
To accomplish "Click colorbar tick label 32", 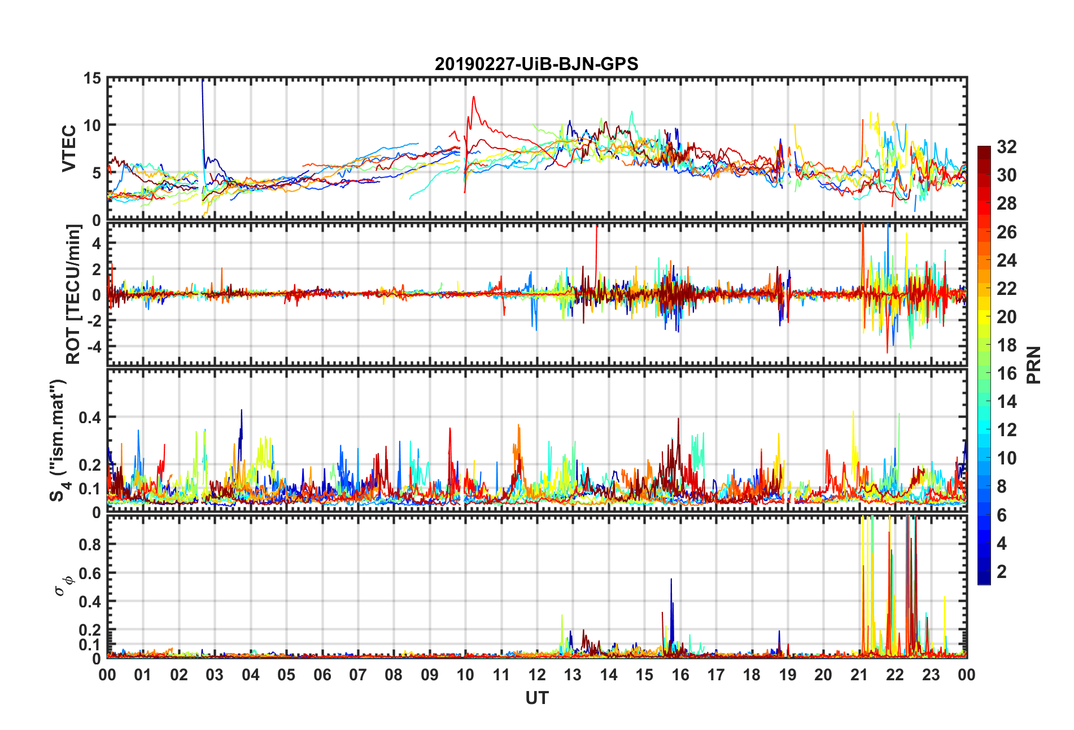I will 1007,147.
